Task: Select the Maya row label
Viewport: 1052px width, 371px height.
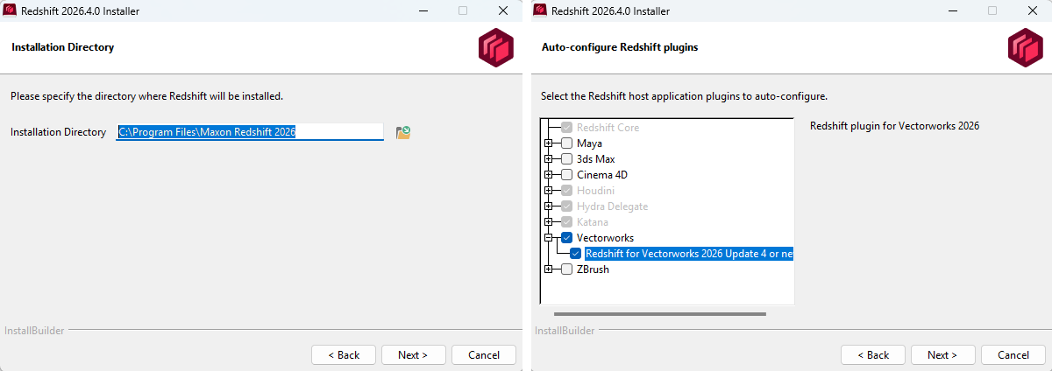Action: (589, 143)
